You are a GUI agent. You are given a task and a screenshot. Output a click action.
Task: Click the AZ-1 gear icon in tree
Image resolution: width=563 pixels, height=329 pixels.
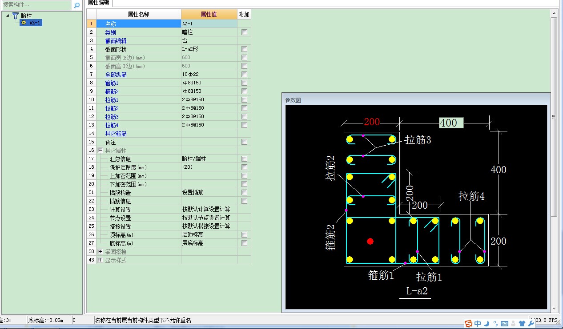point(24,23)
